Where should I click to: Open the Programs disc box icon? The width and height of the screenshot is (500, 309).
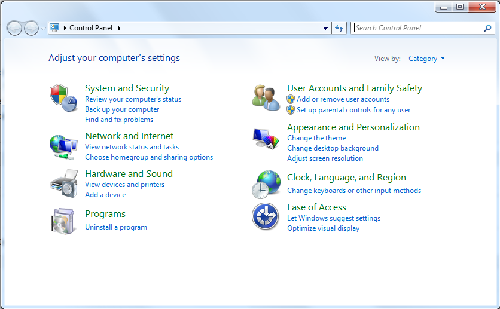[x=63, y=221]
